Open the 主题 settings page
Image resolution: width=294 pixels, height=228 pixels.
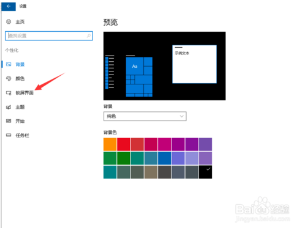(x=20, y=107)
